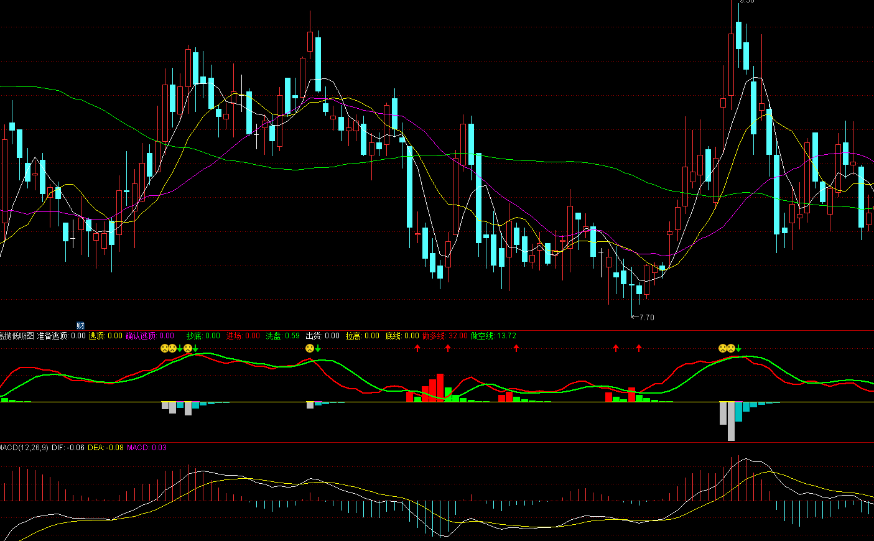The height and width of the screenshot is (541, 874).
Task: Click the white 出货: 0.00 label
Action: pyautogui.click(x=323, y=336)
